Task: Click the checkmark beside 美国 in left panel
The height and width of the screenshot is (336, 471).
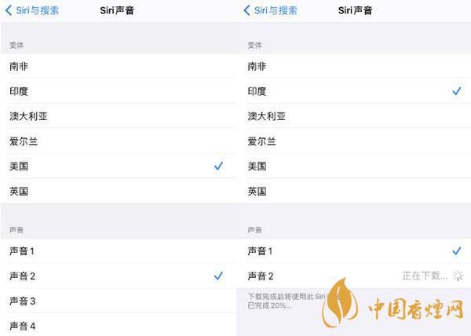Action: click(218, 166)
